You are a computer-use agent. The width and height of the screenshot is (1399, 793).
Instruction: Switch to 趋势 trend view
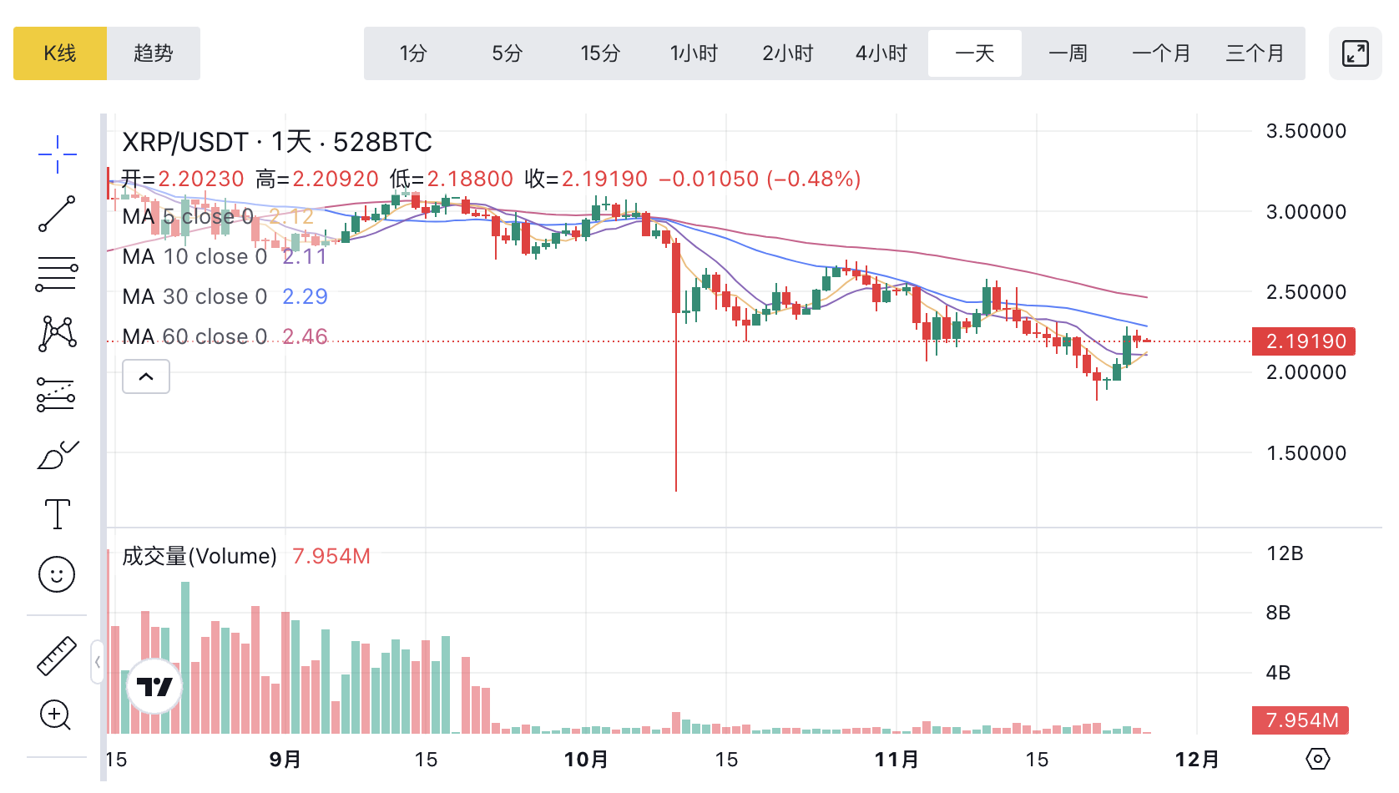(154, 53)
